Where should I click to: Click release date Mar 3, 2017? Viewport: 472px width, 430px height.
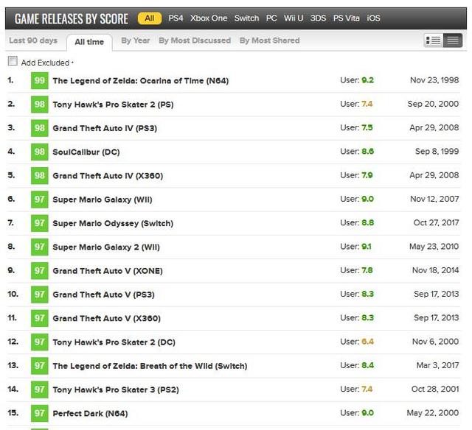[437, 365]
